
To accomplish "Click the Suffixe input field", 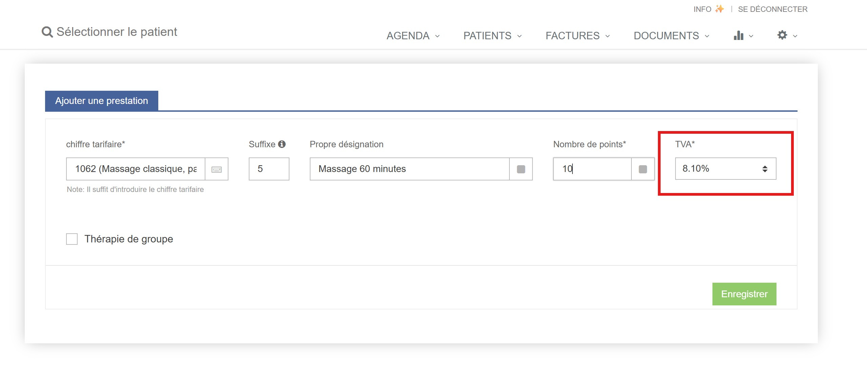I will tap(269, 169).
